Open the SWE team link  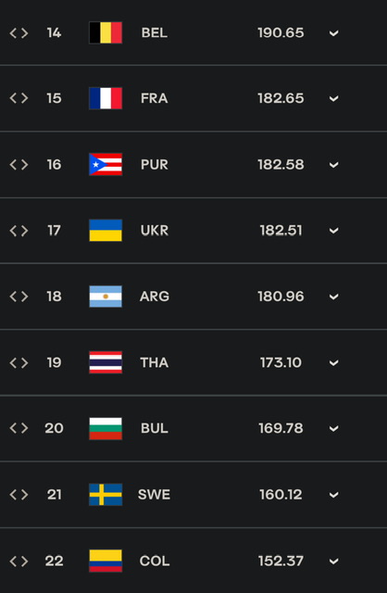pos(154,494)
